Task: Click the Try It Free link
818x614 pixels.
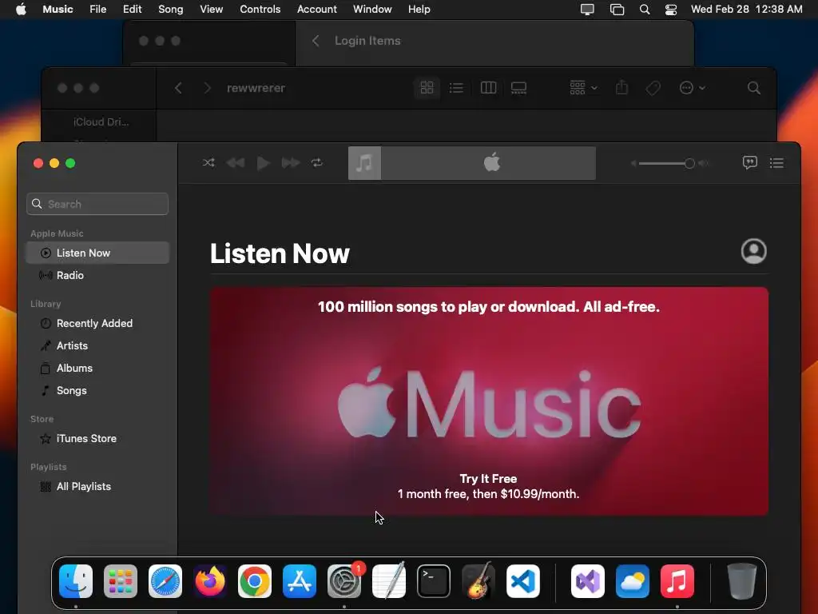Action: click(x=488, y=479)
